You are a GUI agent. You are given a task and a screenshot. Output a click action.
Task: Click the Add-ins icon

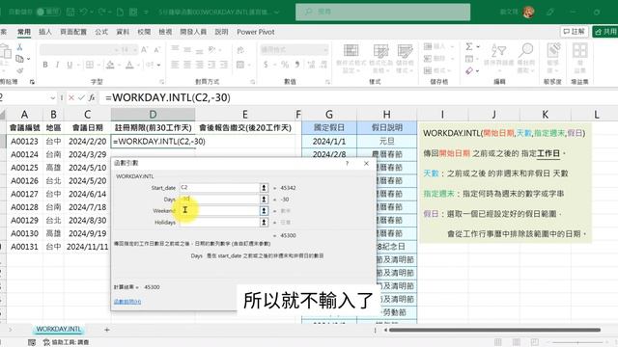coord(579,51)
